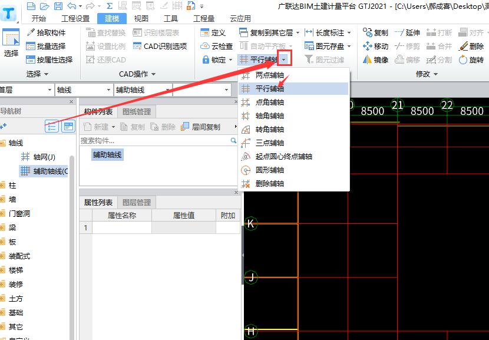489x340 pixels.
Task: Click 复制到其它层 copy to other floors
Action: tap(266, 32)
